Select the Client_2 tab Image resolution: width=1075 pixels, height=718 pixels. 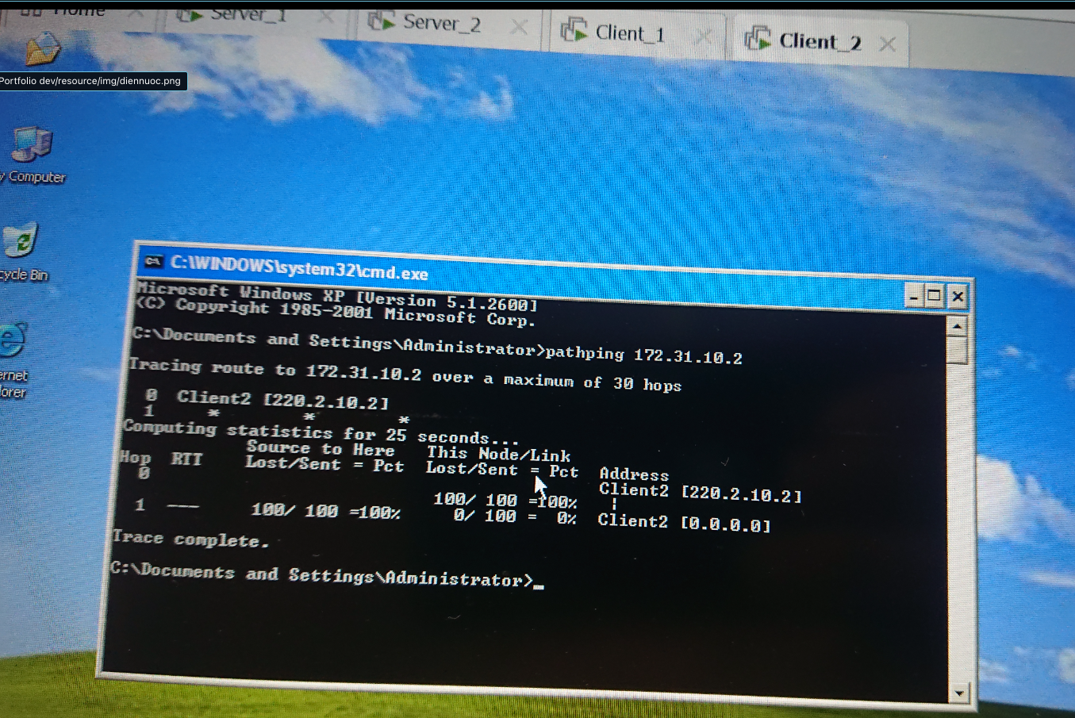click(x=819, y=40)
